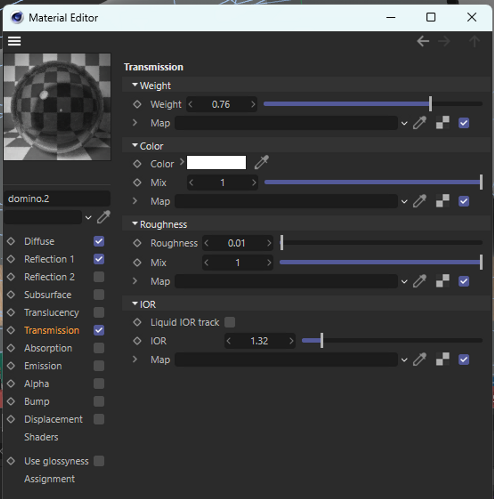The height and width of the screenshot is (499, 494).
Task: Uncheck the Weight Map enable checkbox
Action: click(x=464, y=123)
